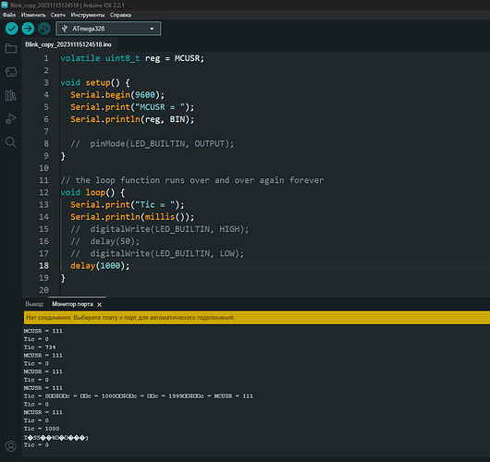Open the Инструменты menu
The height and width of the screenshot is (462, 490).
(x=88, y=15)
